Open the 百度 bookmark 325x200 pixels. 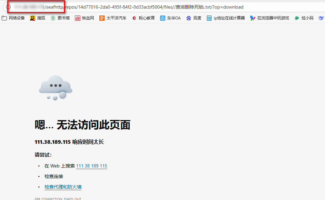coord(194,18)
